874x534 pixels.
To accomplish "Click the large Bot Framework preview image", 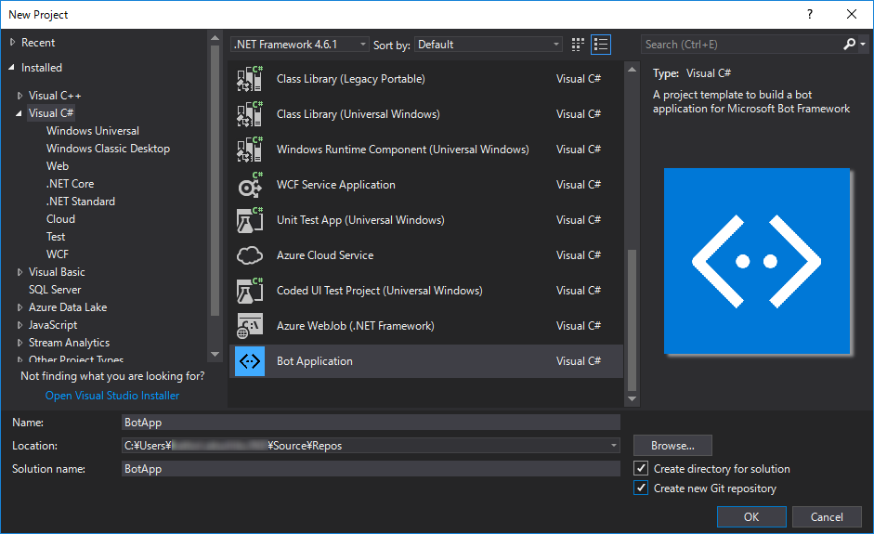I will [x=756, y=261].
